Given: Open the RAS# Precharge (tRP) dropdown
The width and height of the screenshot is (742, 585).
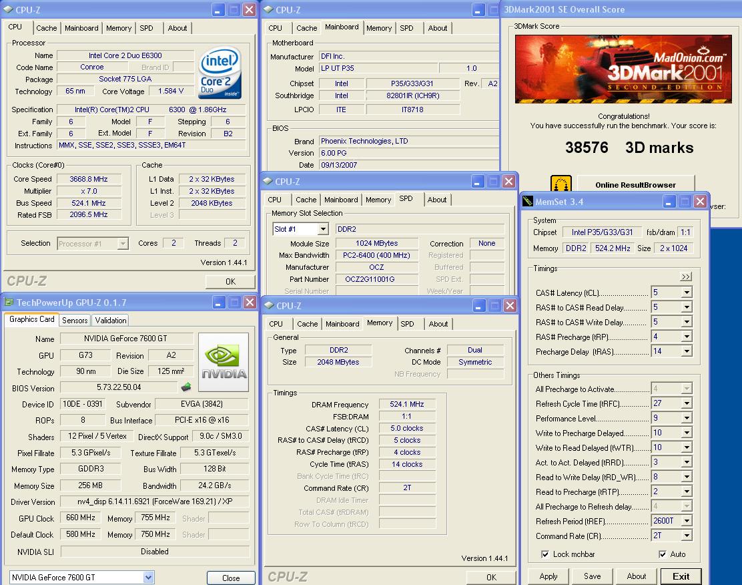Looking at the screenshot, I should pyautogui.click(x=687, y=337).
